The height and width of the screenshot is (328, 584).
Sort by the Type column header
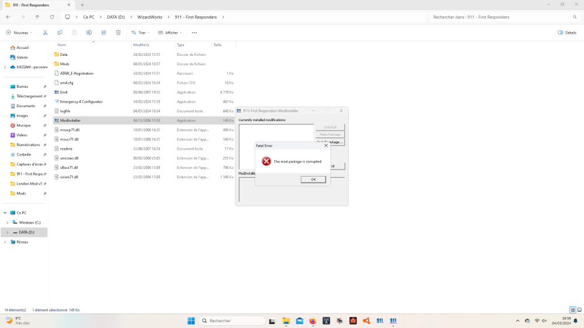(180, 45)
